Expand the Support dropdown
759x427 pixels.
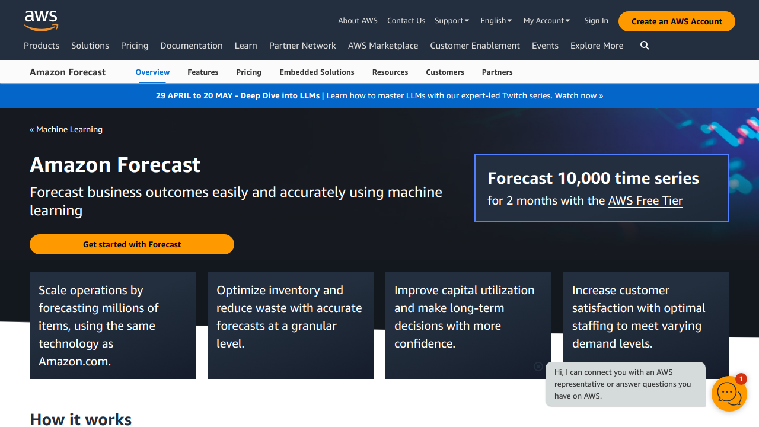coord(452,21)
